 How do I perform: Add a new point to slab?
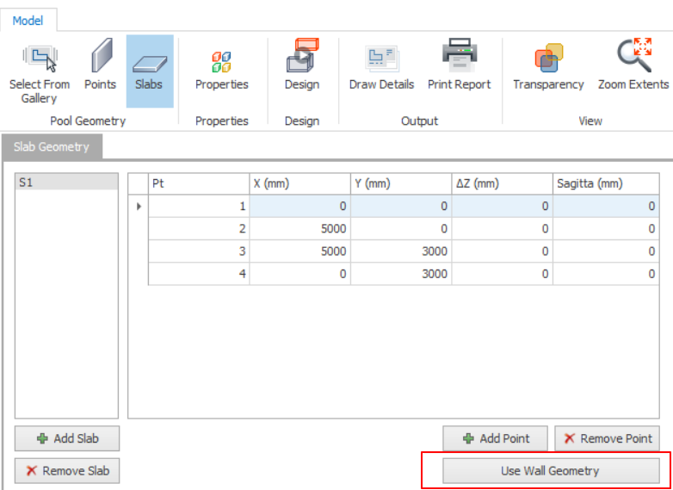496,438
